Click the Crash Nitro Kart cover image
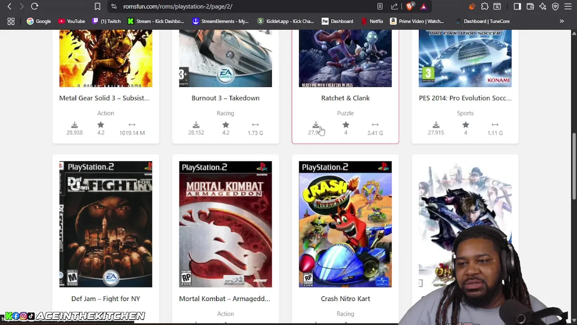Image resolution: width=577 pixels, height=325 pixels. (x=345, y=224)
